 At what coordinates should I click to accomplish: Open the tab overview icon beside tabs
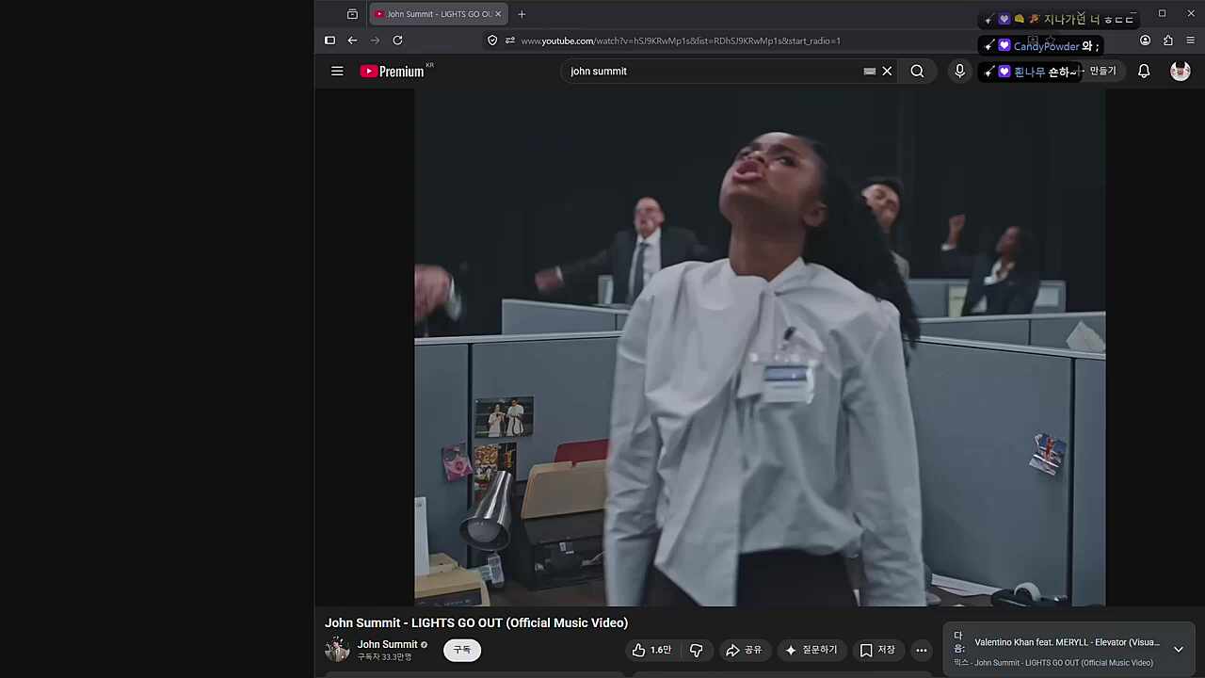click(352, 14)
